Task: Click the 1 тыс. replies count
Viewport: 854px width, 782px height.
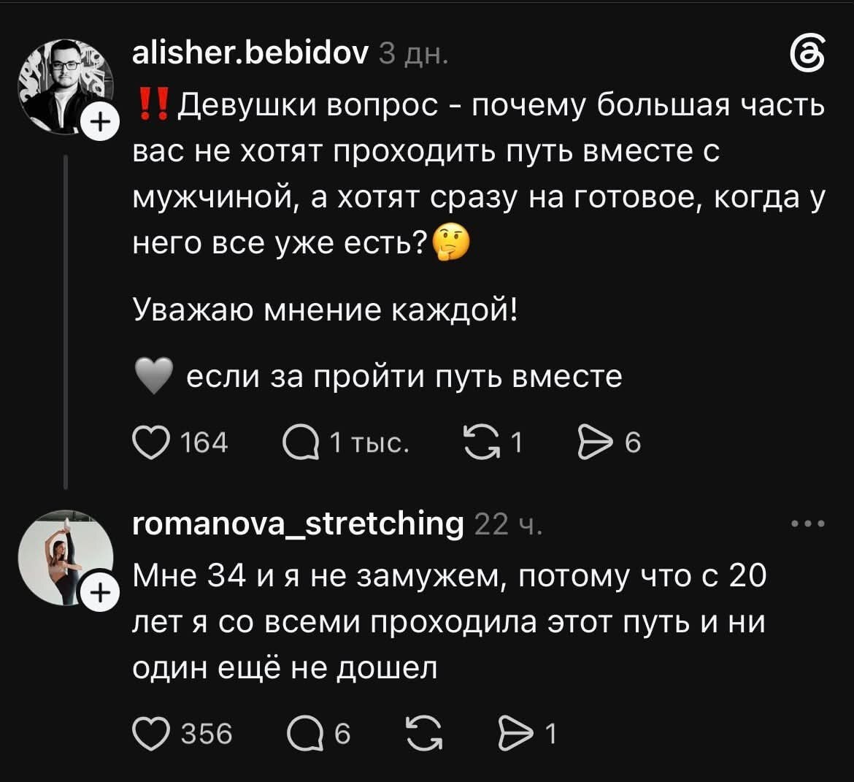Action: [369, 442]
